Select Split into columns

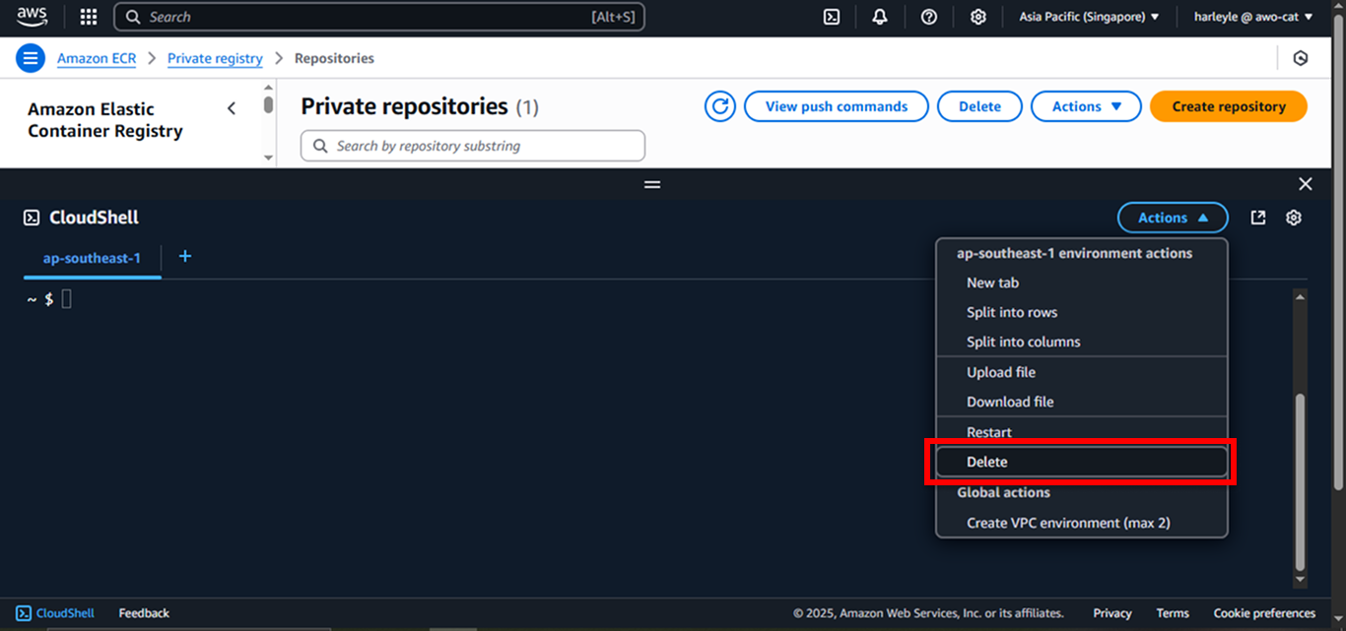1082,342
